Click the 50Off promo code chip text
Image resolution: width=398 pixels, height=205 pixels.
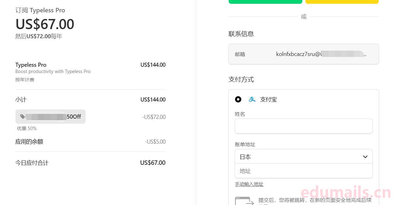(74, 117)
